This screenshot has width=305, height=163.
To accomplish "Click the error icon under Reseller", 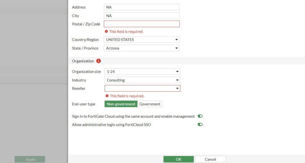I will [107, 96].
